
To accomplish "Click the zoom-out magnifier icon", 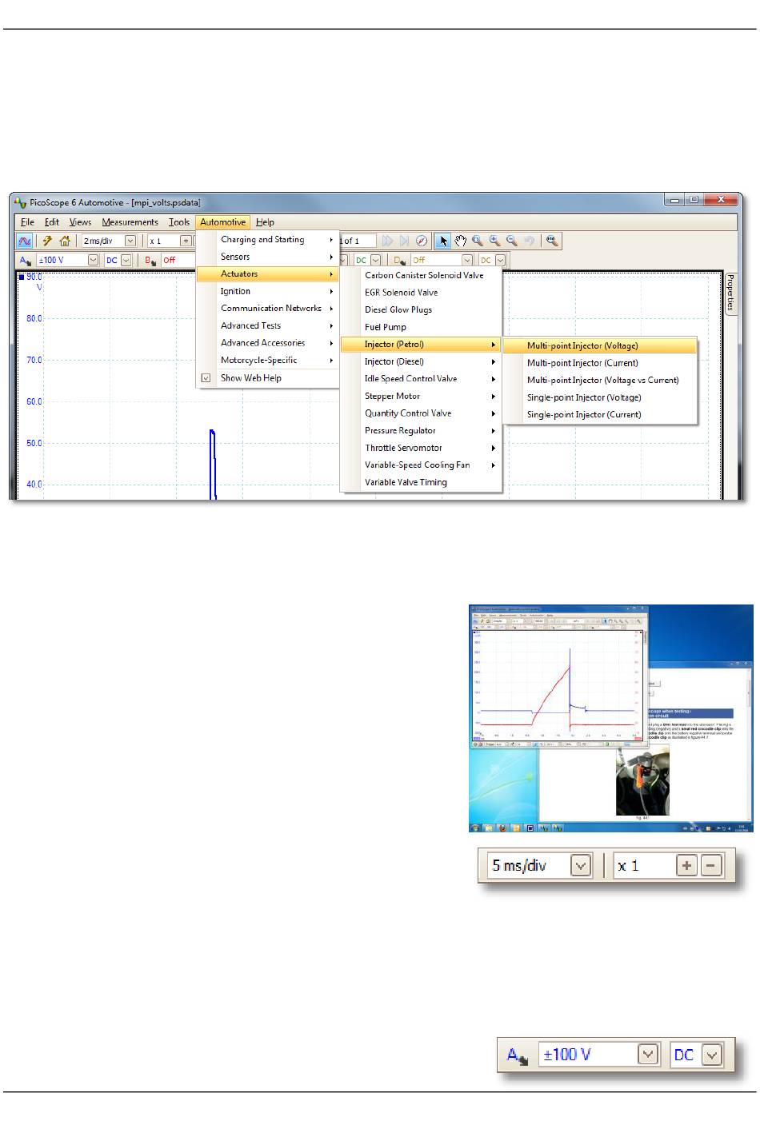I will 511,241.
